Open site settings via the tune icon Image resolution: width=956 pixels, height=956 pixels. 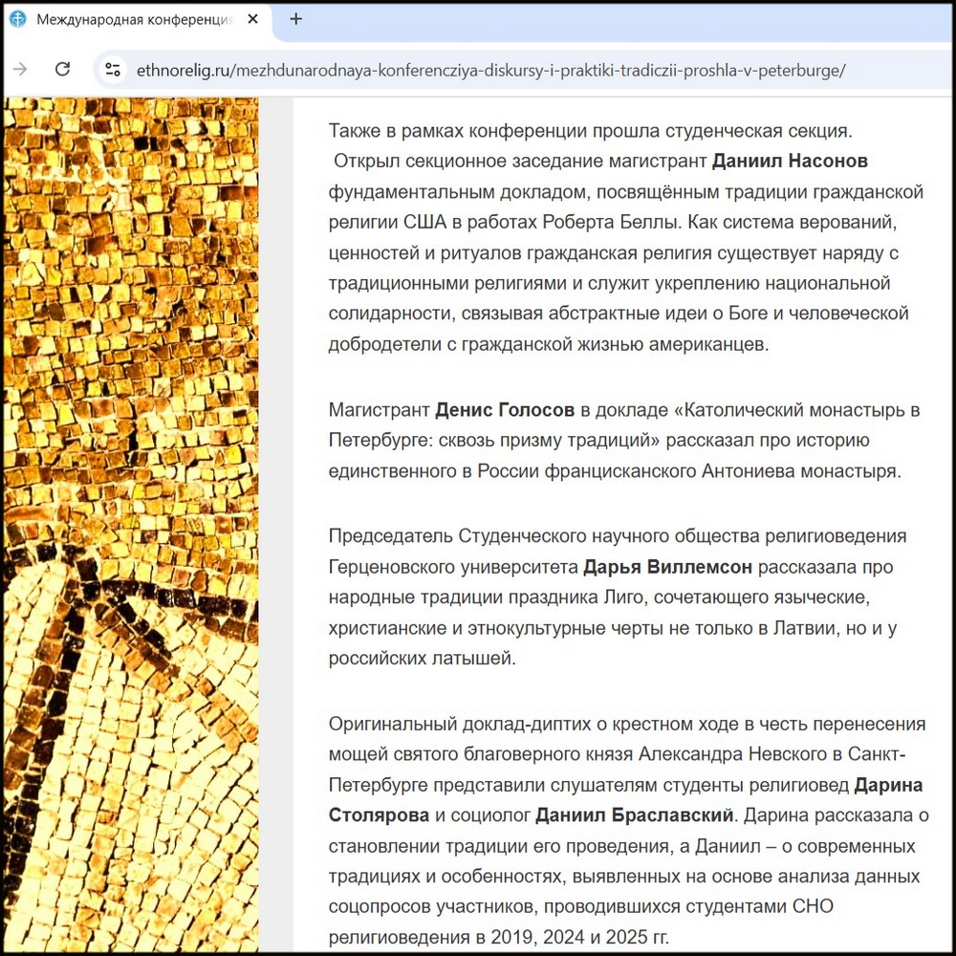pos(112,71)
